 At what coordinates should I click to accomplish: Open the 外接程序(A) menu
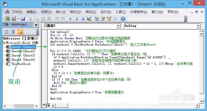pyautogui.click(x=138, y=12)
